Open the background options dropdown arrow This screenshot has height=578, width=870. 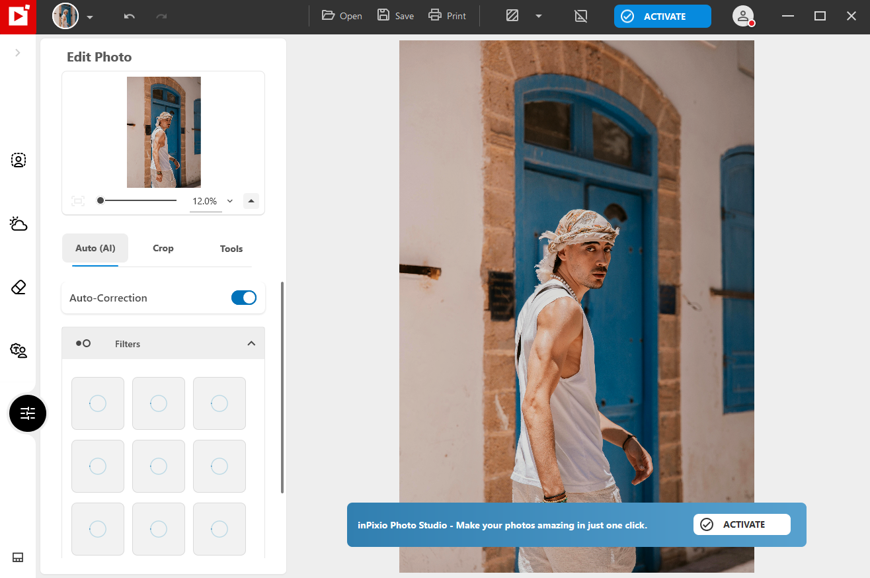(x=539, y=15)
